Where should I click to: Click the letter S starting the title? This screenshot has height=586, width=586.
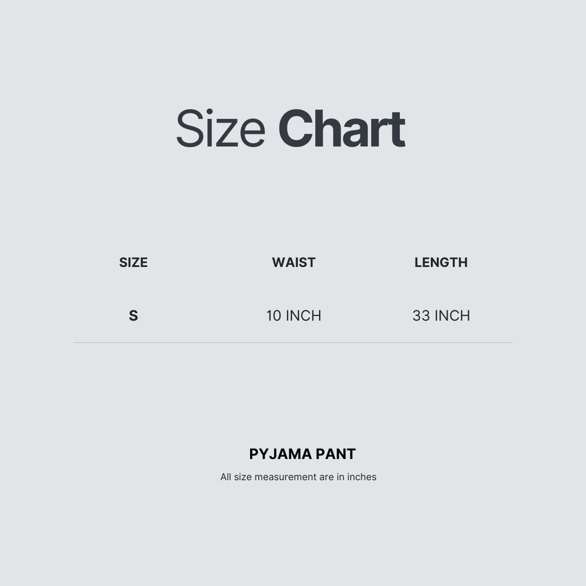point(189,129)
